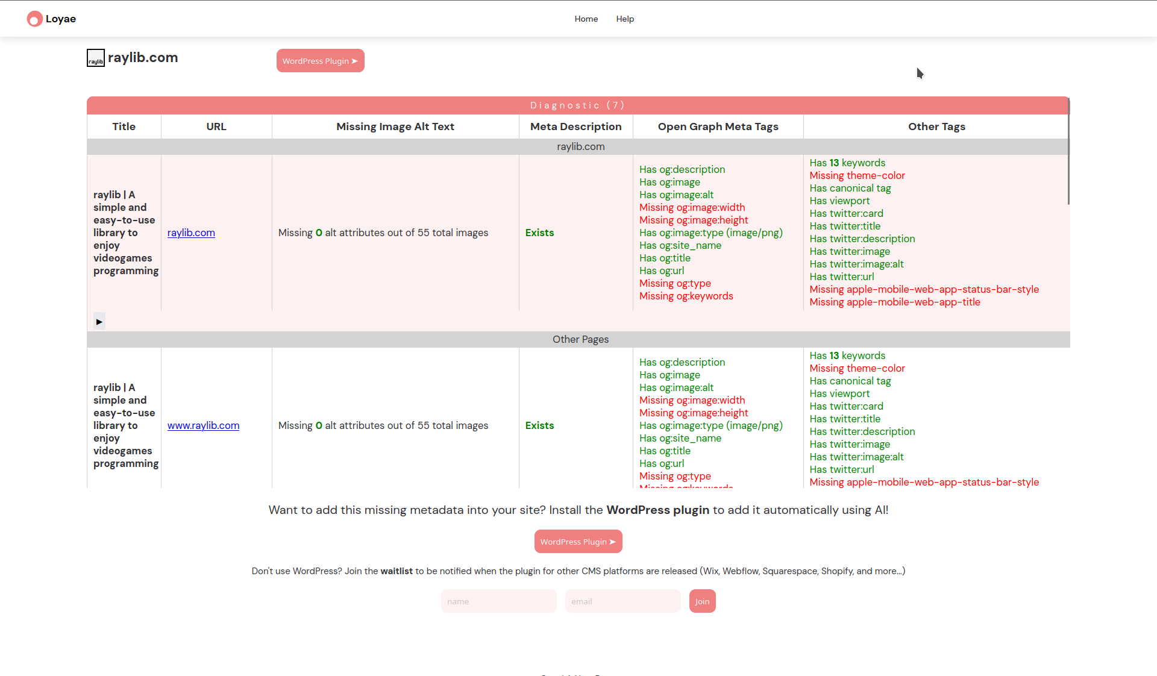Image resolution: width=1157 pixels, height=676 pixels.
Task: Click Exists in the www.raylib.com row
Action: 539,425
